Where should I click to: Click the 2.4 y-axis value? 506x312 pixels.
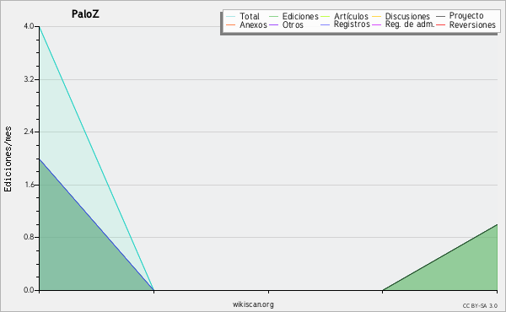pos(29,132)
